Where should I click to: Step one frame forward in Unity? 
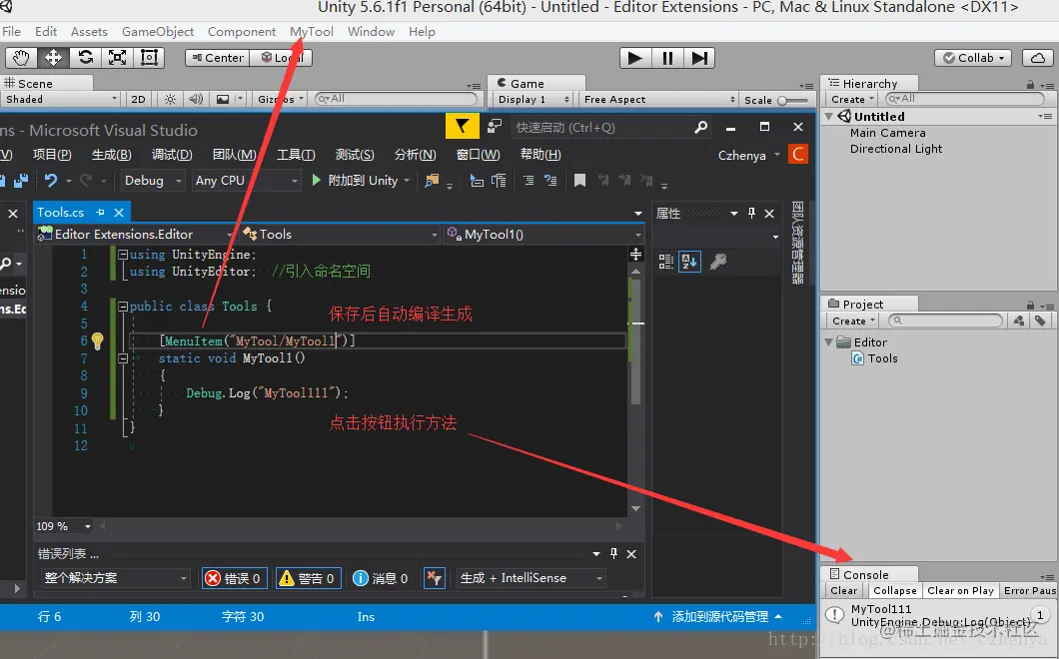(x=699, y=58)
